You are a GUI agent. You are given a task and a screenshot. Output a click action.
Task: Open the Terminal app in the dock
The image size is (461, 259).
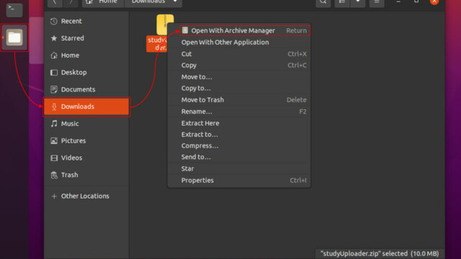[x=14, y=9]
